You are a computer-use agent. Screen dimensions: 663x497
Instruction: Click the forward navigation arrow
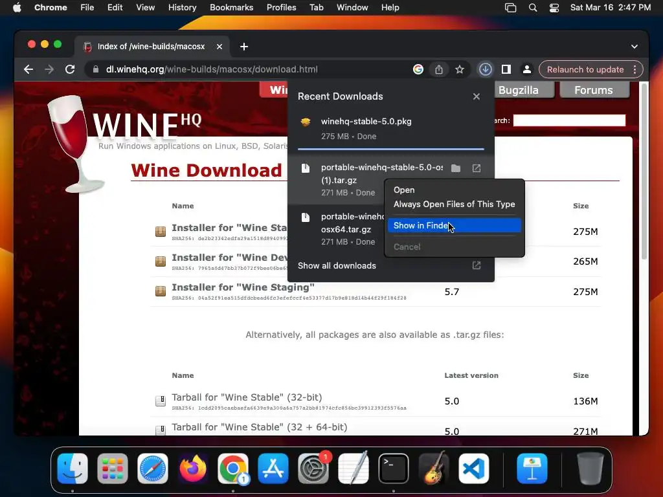pos(49,69)
